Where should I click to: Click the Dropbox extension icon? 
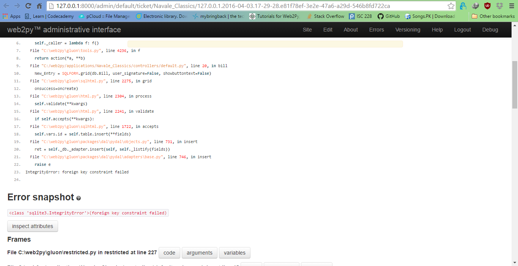tap(499, 6)
